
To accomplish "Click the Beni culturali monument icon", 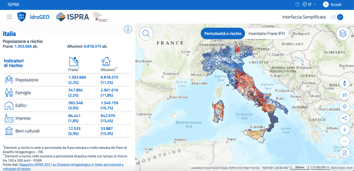I will pos(9,131).
